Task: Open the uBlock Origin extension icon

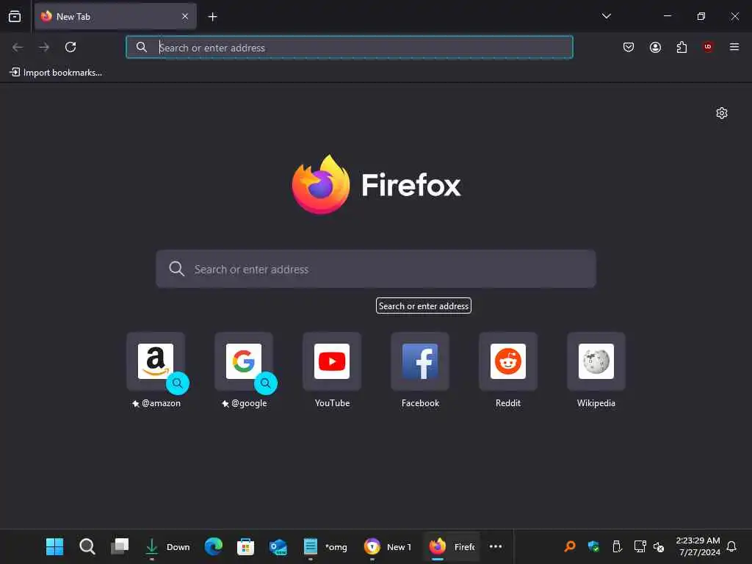Action: click(708, 47)
